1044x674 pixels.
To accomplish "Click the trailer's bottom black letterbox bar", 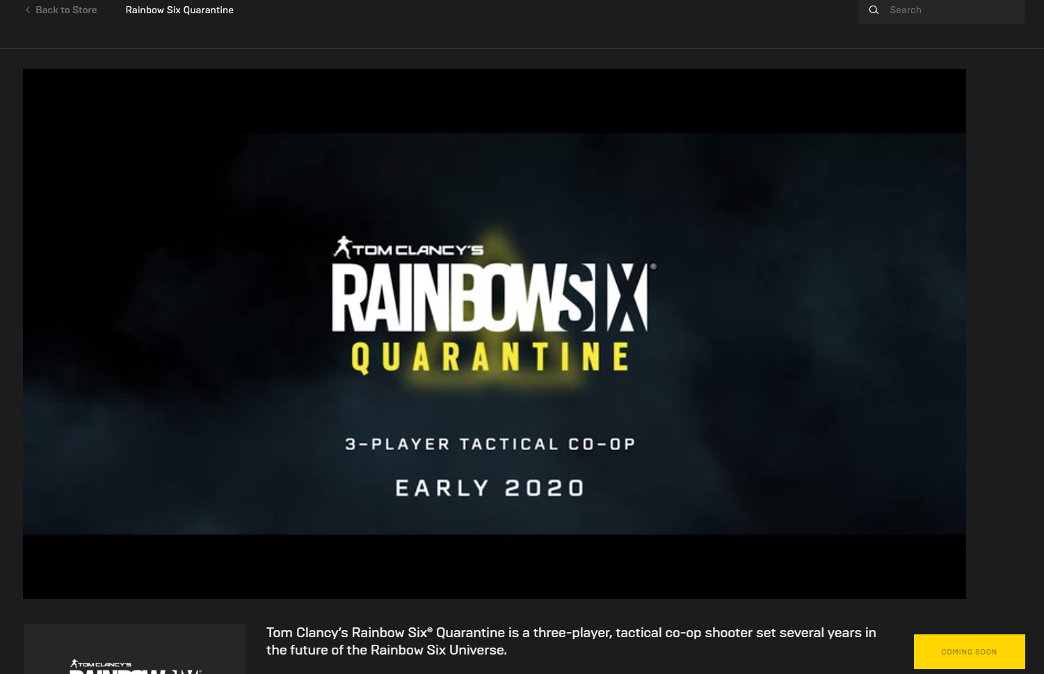I will (494, 566).
